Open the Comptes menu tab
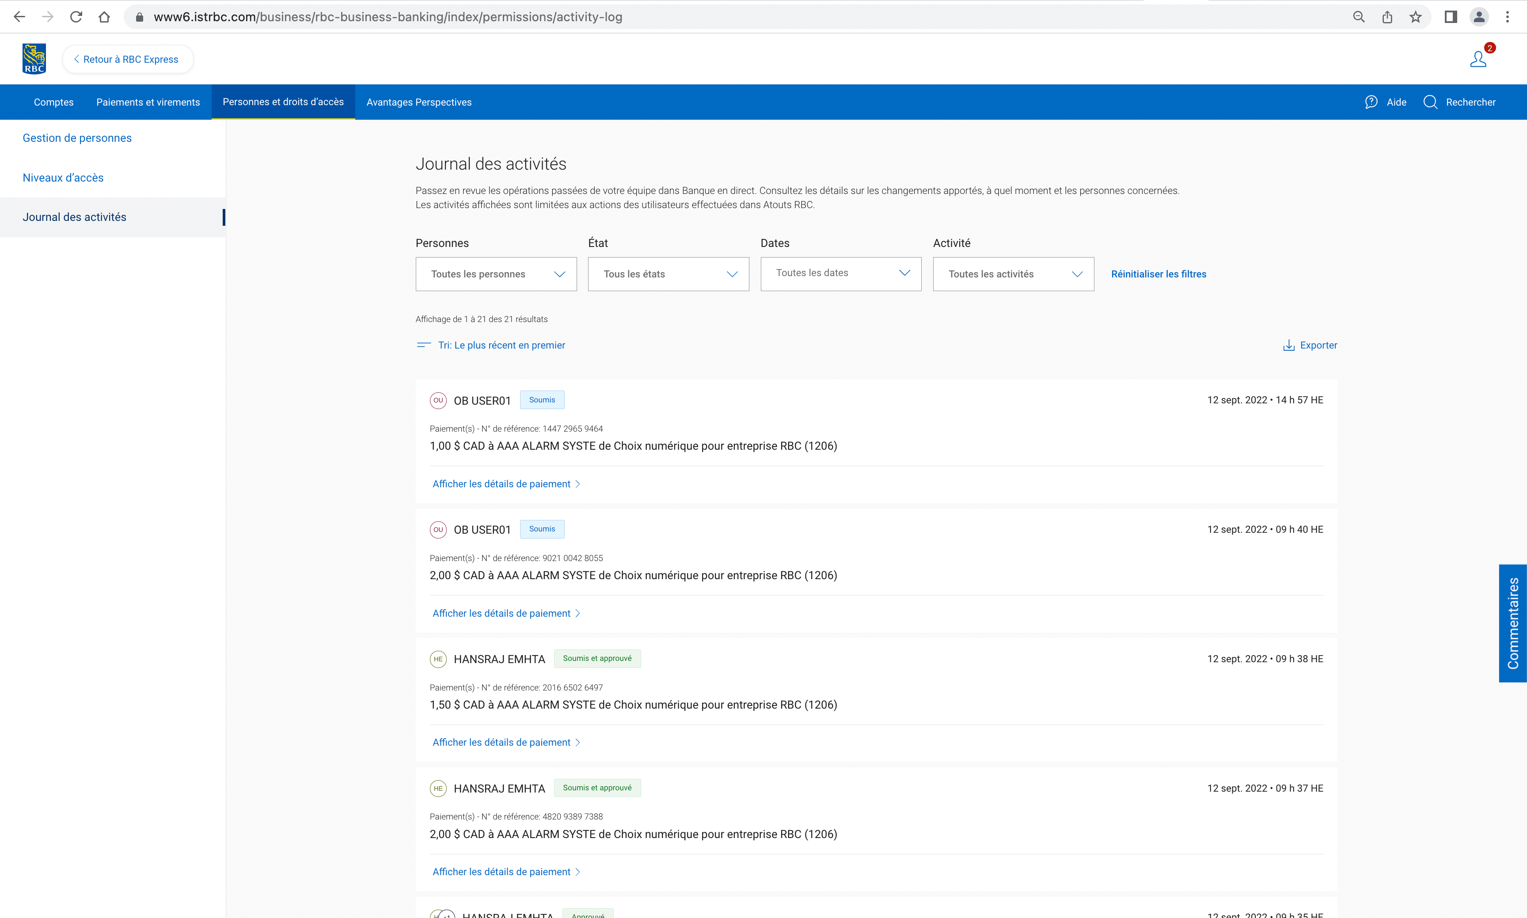1527x918 pixels. (53, 102)
